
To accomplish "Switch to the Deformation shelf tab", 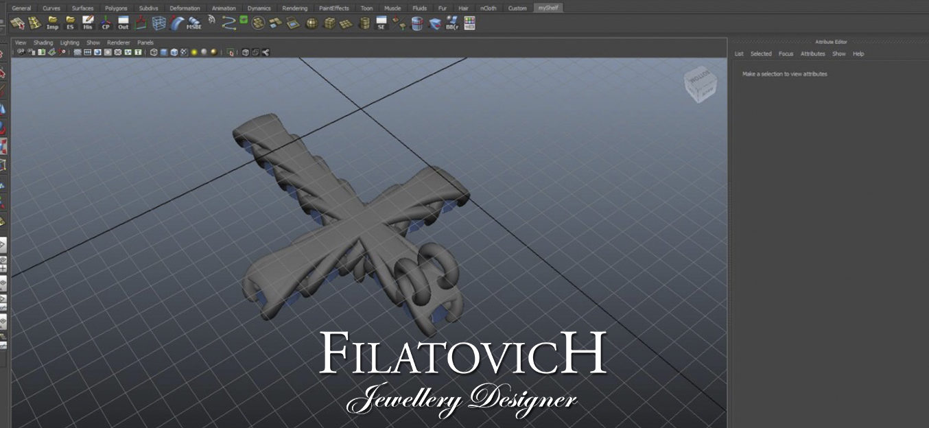I will click(x=185, y=8).
